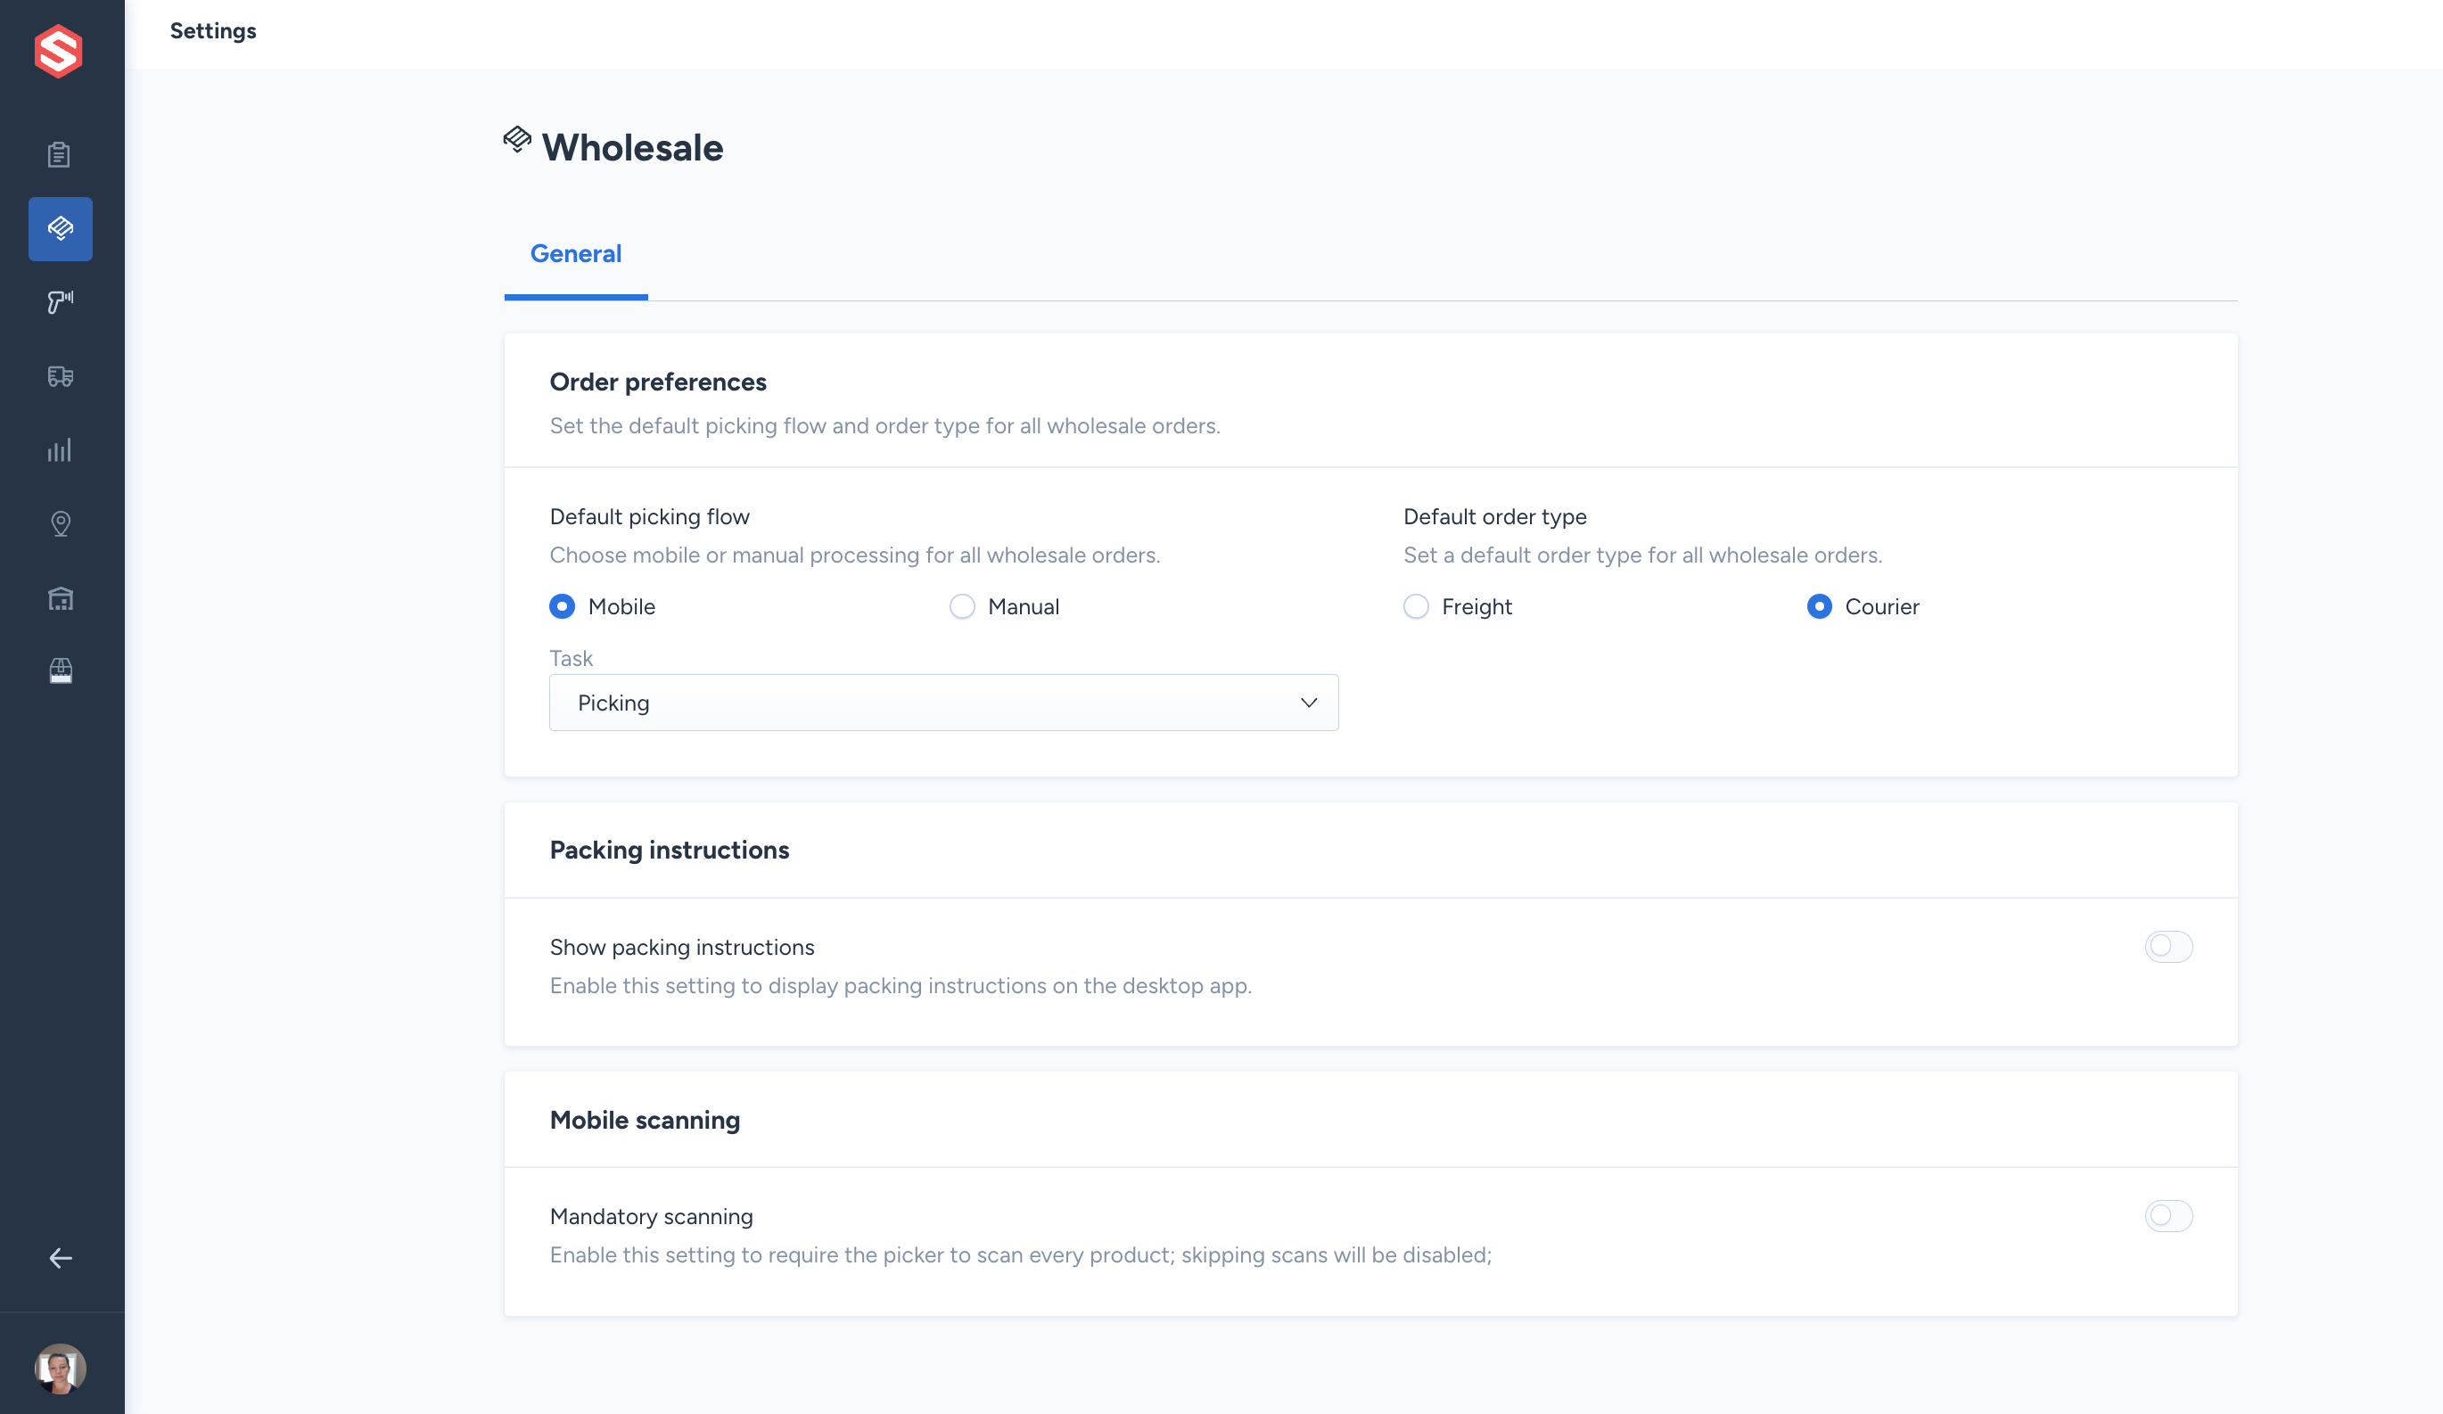Open the clipboard orders icon in sidebar
The height and width of the screenshot is (1414, 2443).
click(60, 154)
